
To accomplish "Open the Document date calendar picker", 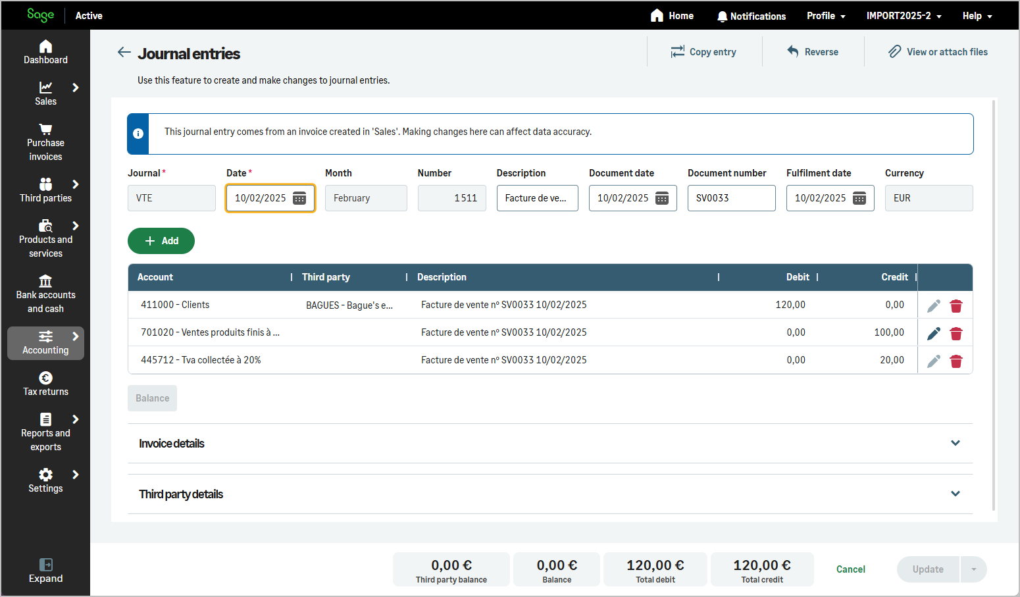I will point(662,198).
